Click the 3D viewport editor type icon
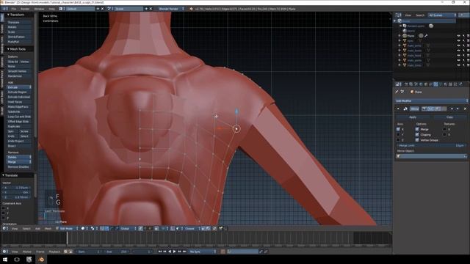The height and width of the screenshot is (264, 470). coord(4,228)
